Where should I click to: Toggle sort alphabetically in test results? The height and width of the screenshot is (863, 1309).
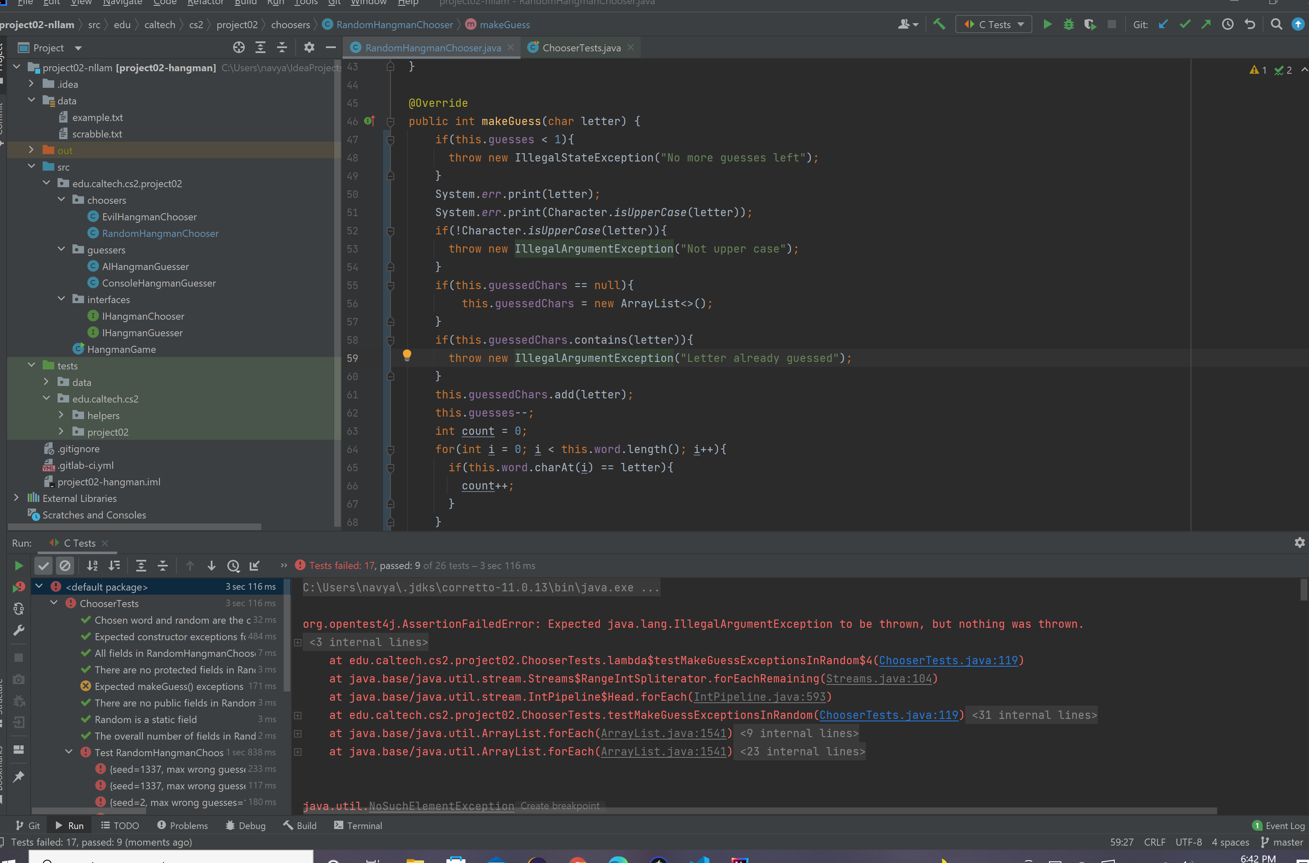[92, 566]
